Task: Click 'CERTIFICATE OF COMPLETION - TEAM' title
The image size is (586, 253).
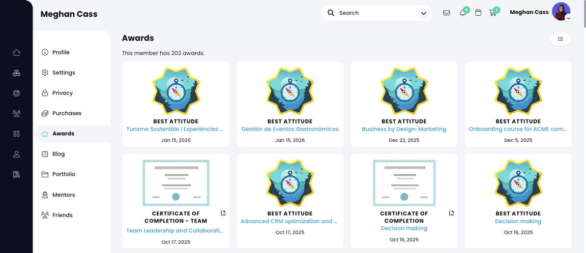Action: [175, 217]
